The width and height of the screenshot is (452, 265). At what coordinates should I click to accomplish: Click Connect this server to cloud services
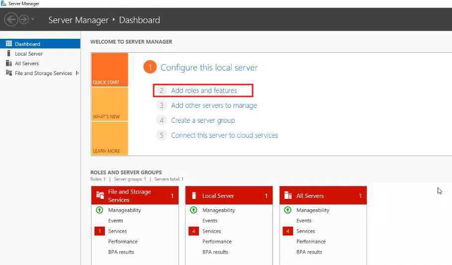click(224, 135)
